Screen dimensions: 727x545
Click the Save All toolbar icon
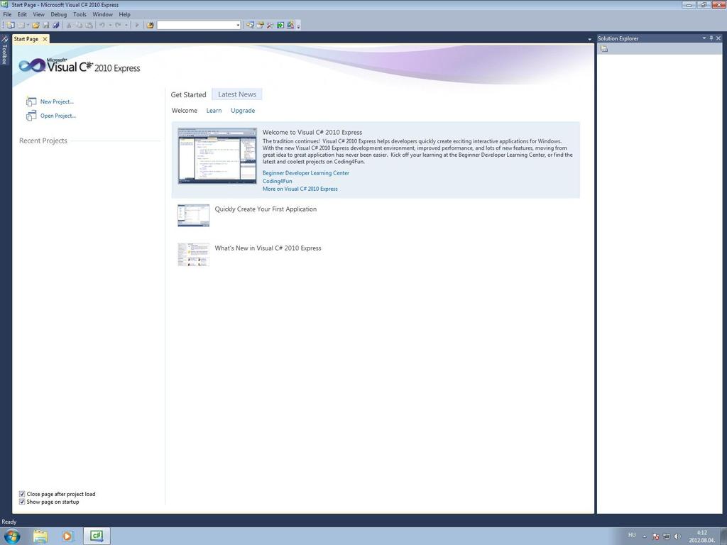tap(55, 25)
